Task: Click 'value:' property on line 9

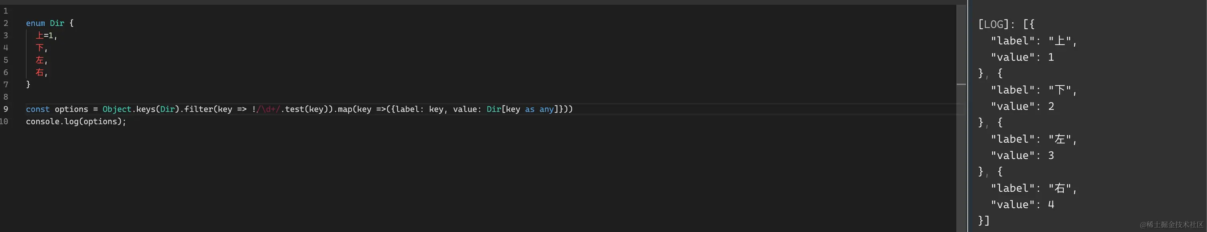Action: [x=467, y=109]
